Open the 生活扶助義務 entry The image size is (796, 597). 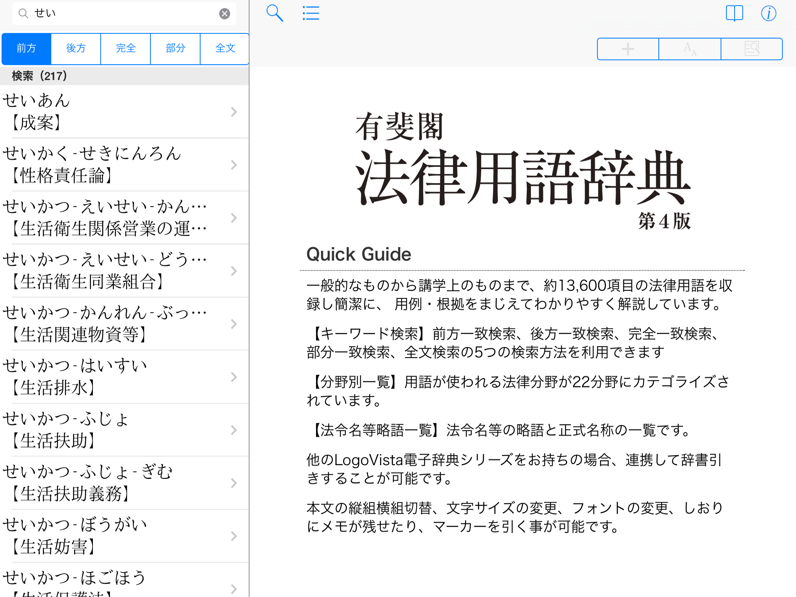(117, 483)
